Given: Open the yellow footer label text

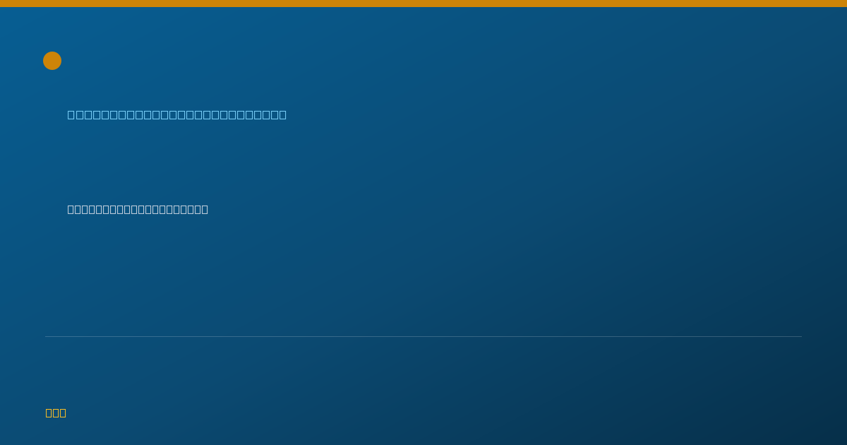Looking at the screenshot, I should point(56,413).
